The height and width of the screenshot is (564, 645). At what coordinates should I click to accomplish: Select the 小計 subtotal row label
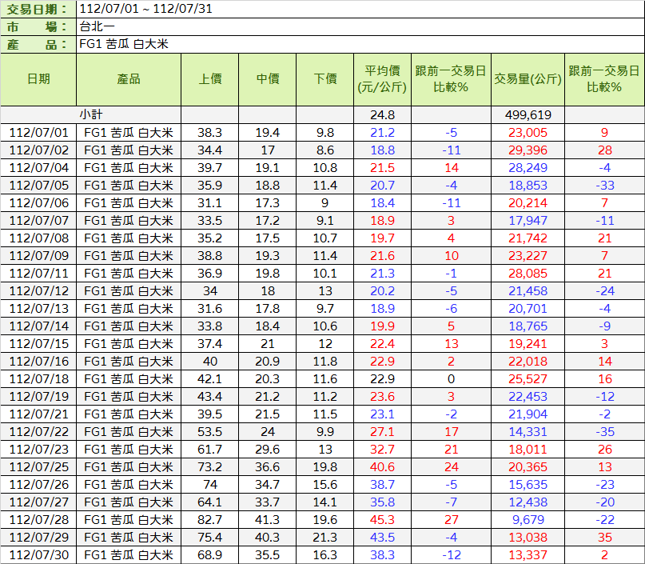(x=90, y=114)
